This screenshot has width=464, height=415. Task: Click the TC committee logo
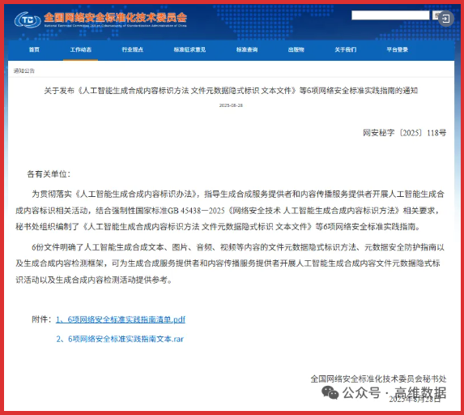coord(28,19)
